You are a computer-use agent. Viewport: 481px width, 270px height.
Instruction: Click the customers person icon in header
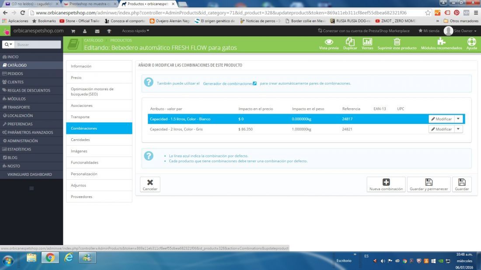tap(85, 31)
